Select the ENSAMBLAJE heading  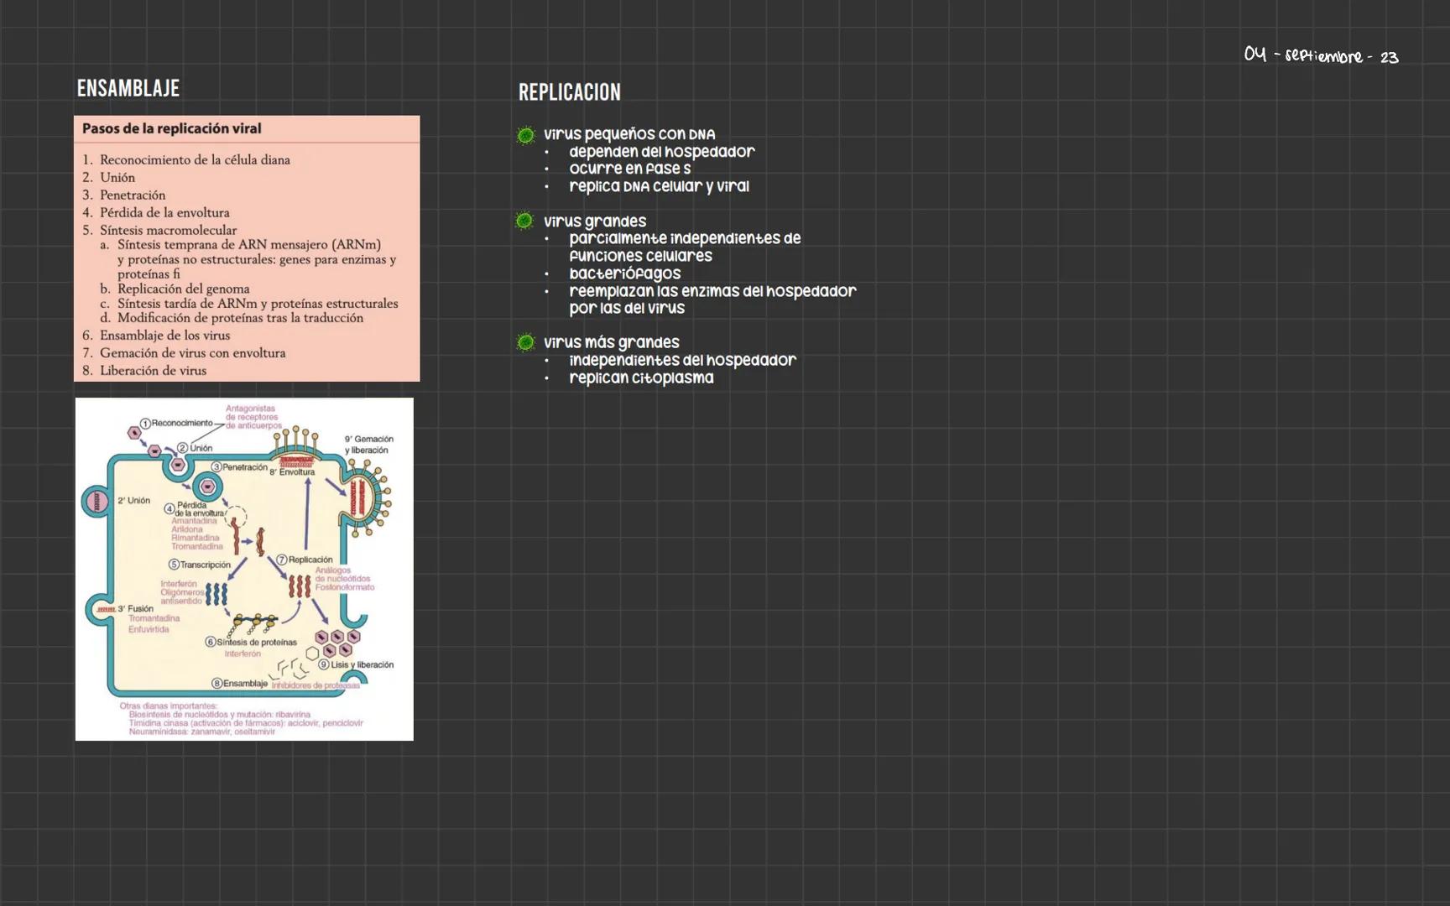128,89
